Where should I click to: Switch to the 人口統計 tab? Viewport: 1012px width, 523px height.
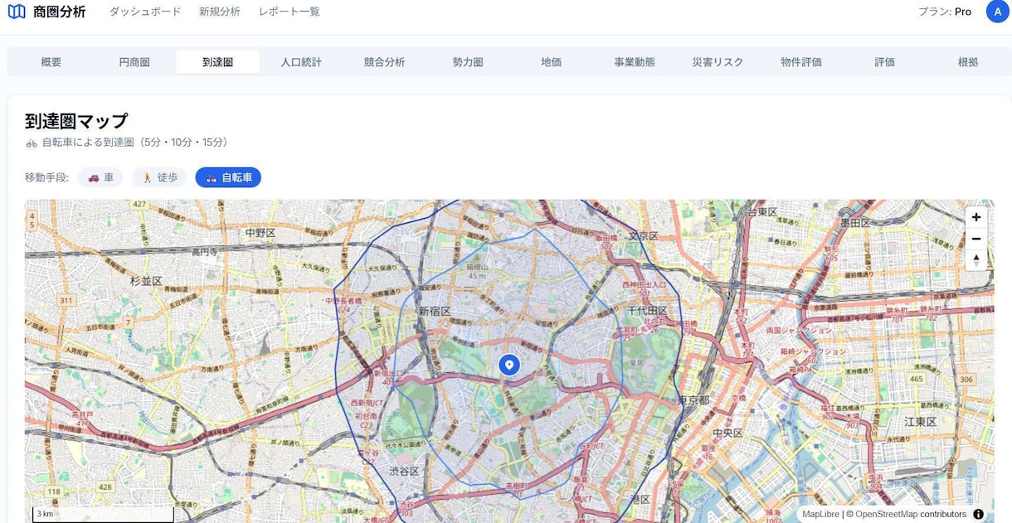pos(301,62)
